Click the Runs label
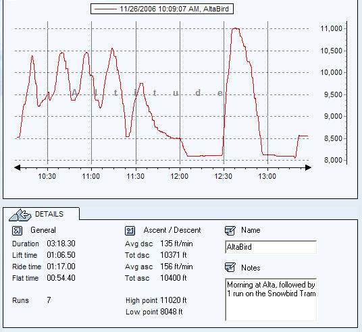 click(x=20, y=300)
